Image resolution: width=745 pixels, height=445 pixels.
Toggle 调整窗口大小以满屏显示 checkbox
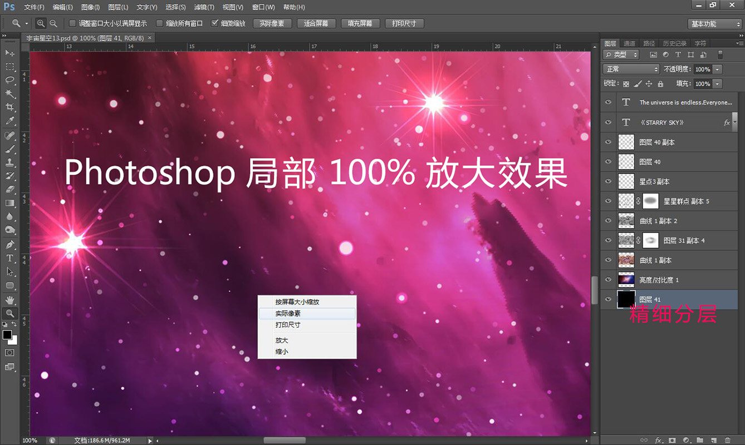click(x=72, y=23)
